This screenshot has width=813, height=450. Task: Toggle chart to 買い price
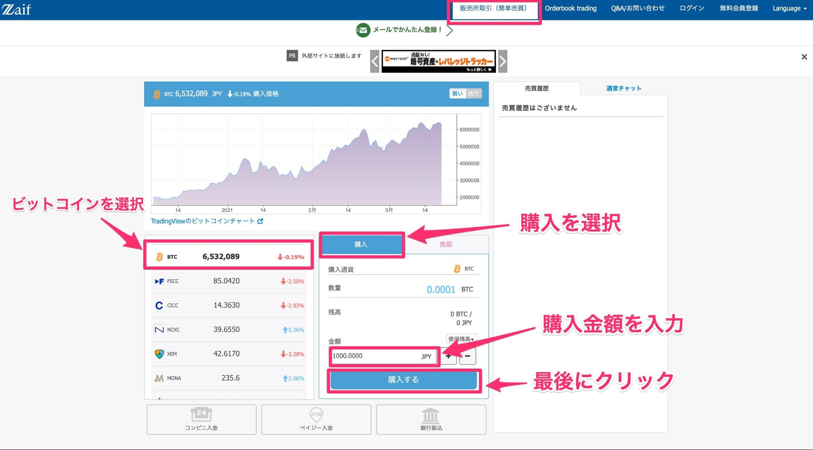(458, 94)
